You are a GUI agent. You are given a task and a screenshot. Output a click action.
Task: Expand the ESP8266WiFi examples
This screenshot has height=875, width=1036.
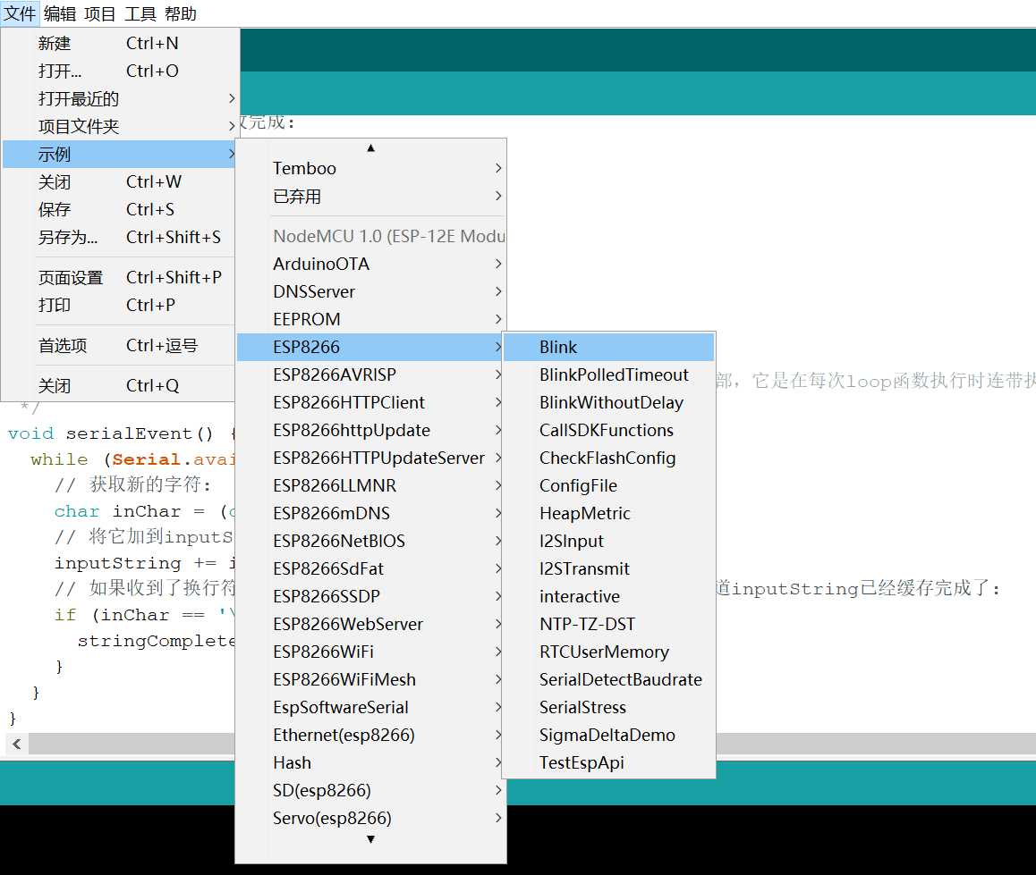click(370, 652)
